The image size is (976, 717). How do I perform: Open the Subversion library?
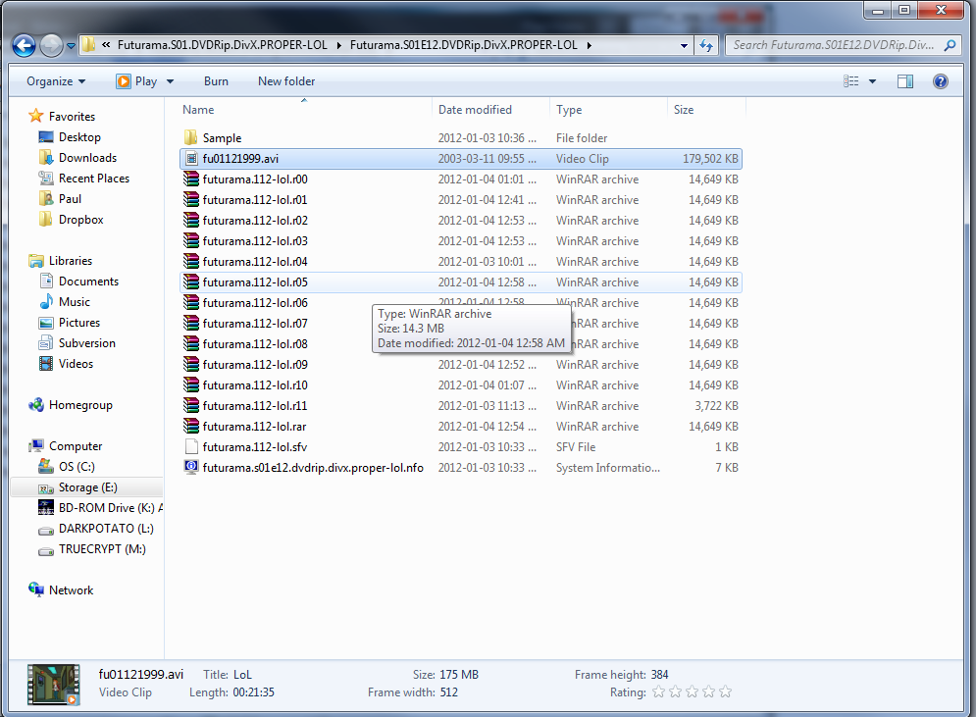coord(86,343)
